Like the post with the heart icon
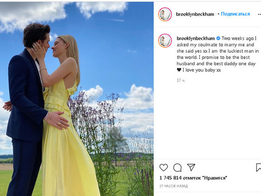Screen dimensions: 261x196 pos(164,167)
